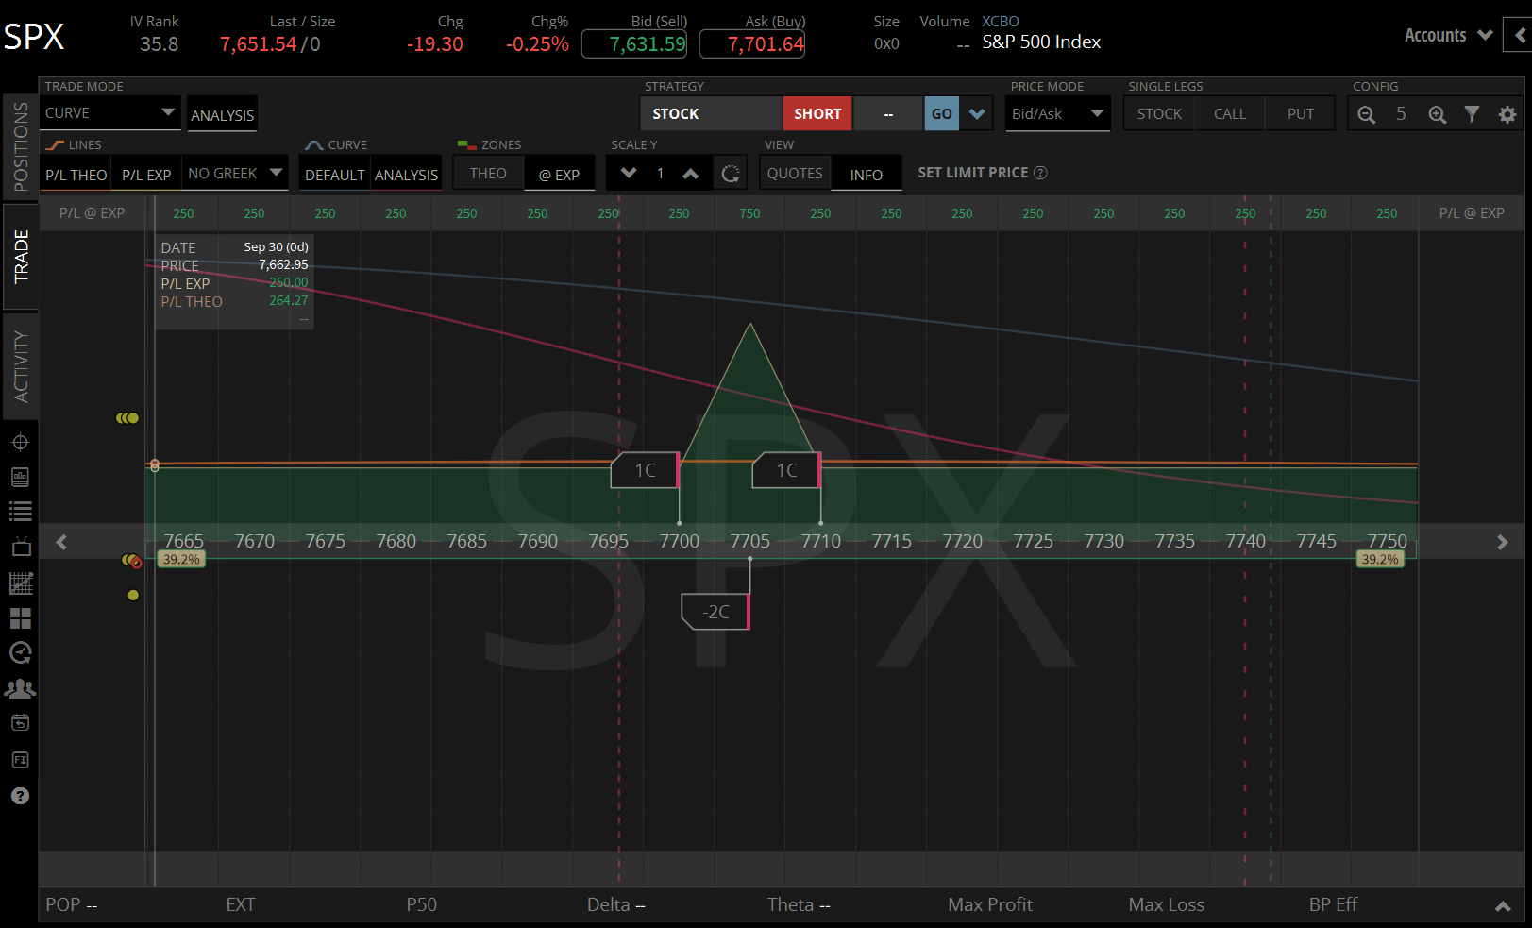Toggle the P/L EXP line
Image resolution: width=1532 pixels, height=928 pixels.
point(146,175)
